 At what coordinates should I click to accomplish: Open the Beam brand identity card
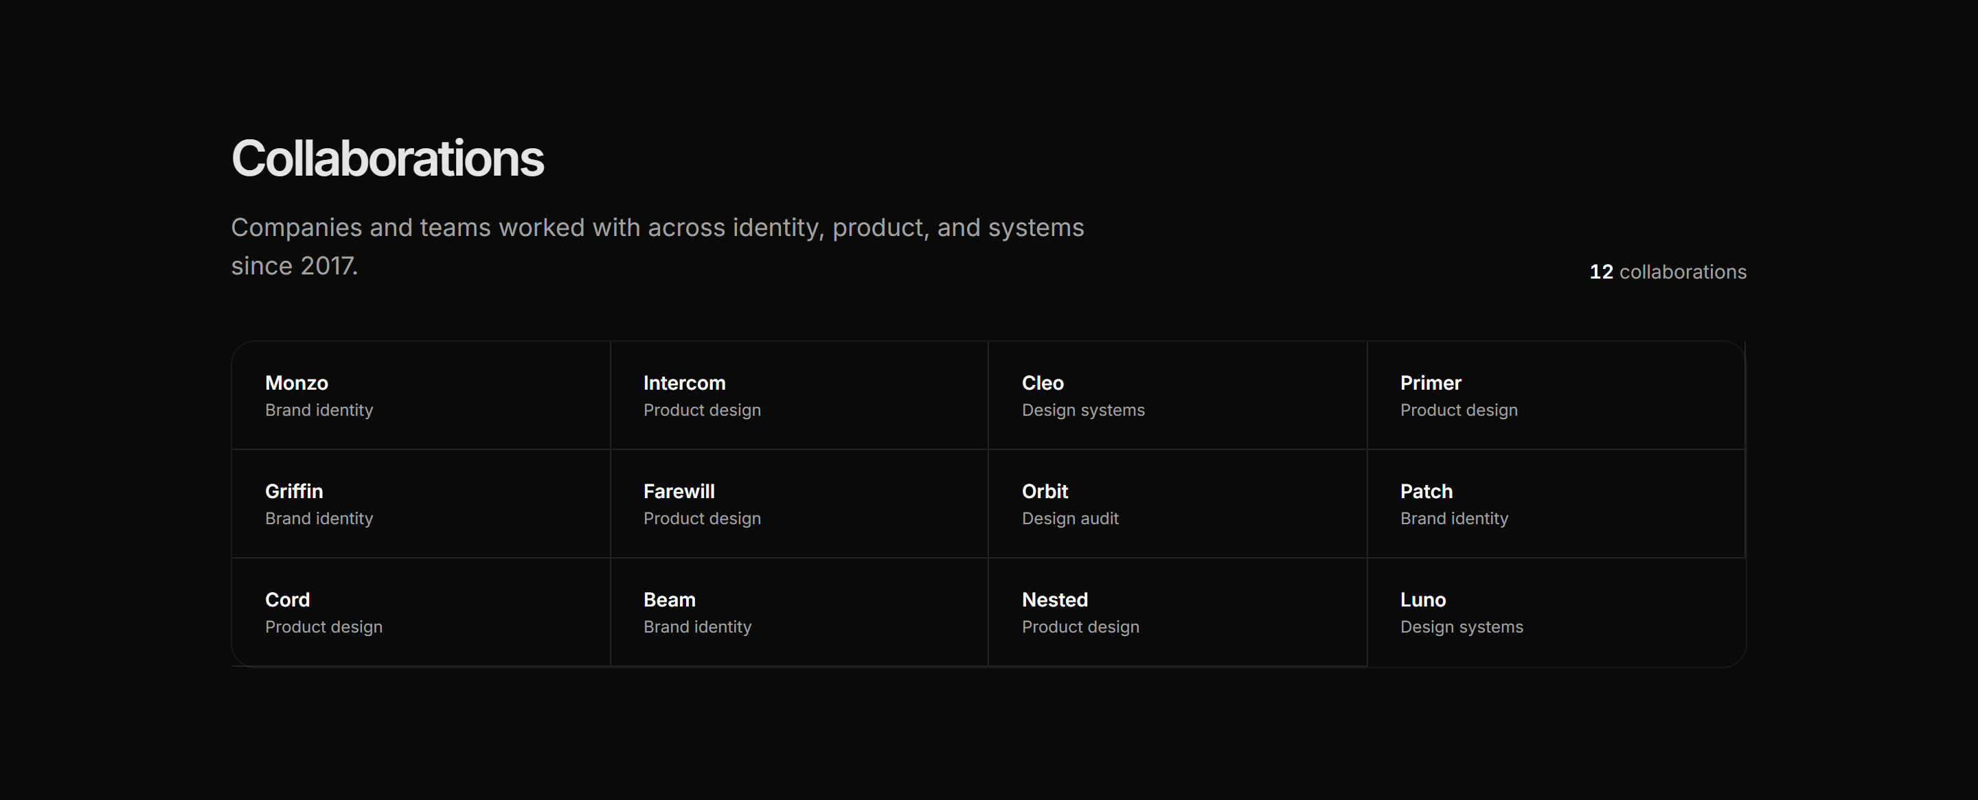tap(799, 612)
